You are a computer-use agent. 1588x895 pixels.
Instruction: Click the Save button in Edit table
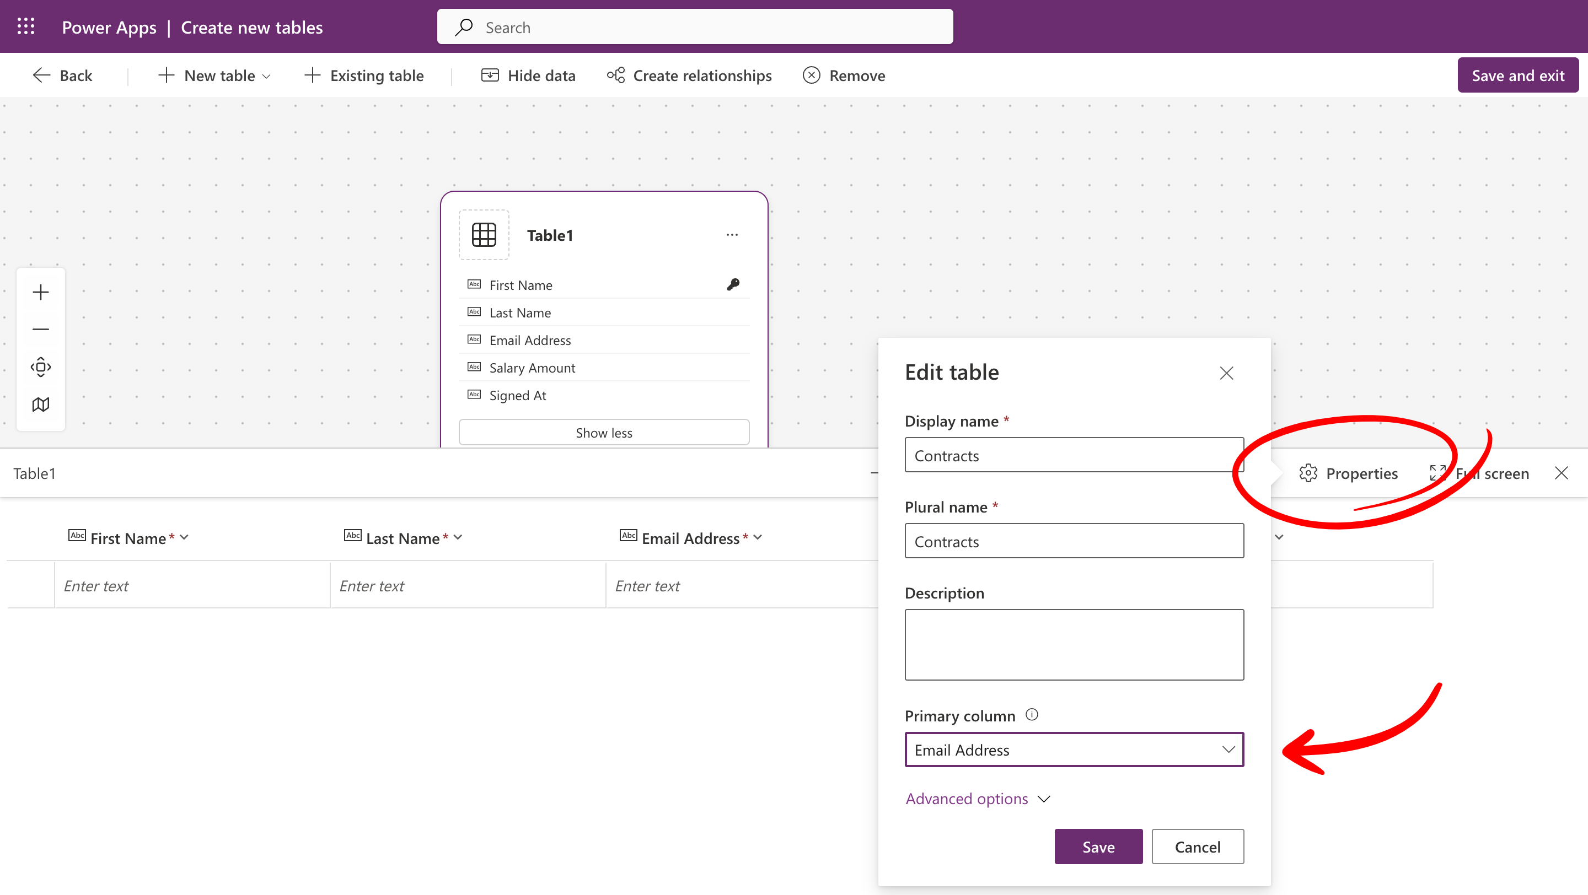click(1098, 847)
